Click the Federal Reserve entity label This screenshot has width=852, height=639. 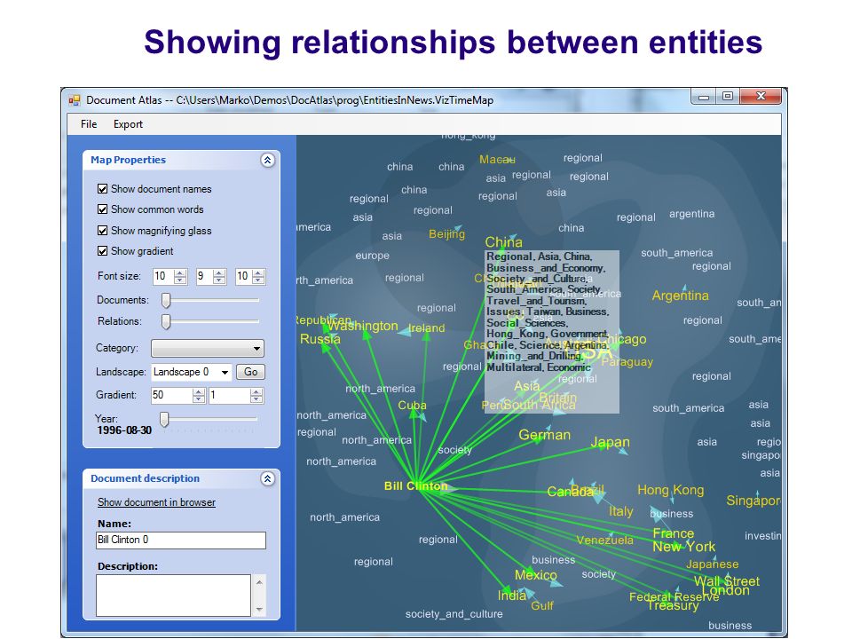pos(674,597)
